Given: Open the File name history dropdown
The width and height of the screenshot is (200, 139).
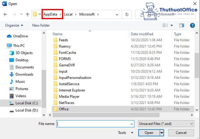Looking at the screenshot, I should (132, 124).
